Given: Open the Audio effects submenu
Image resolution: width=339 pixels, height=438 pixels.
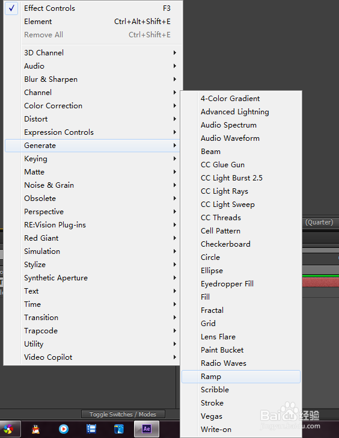Looking at the screenshot, I should pos(93,66).
